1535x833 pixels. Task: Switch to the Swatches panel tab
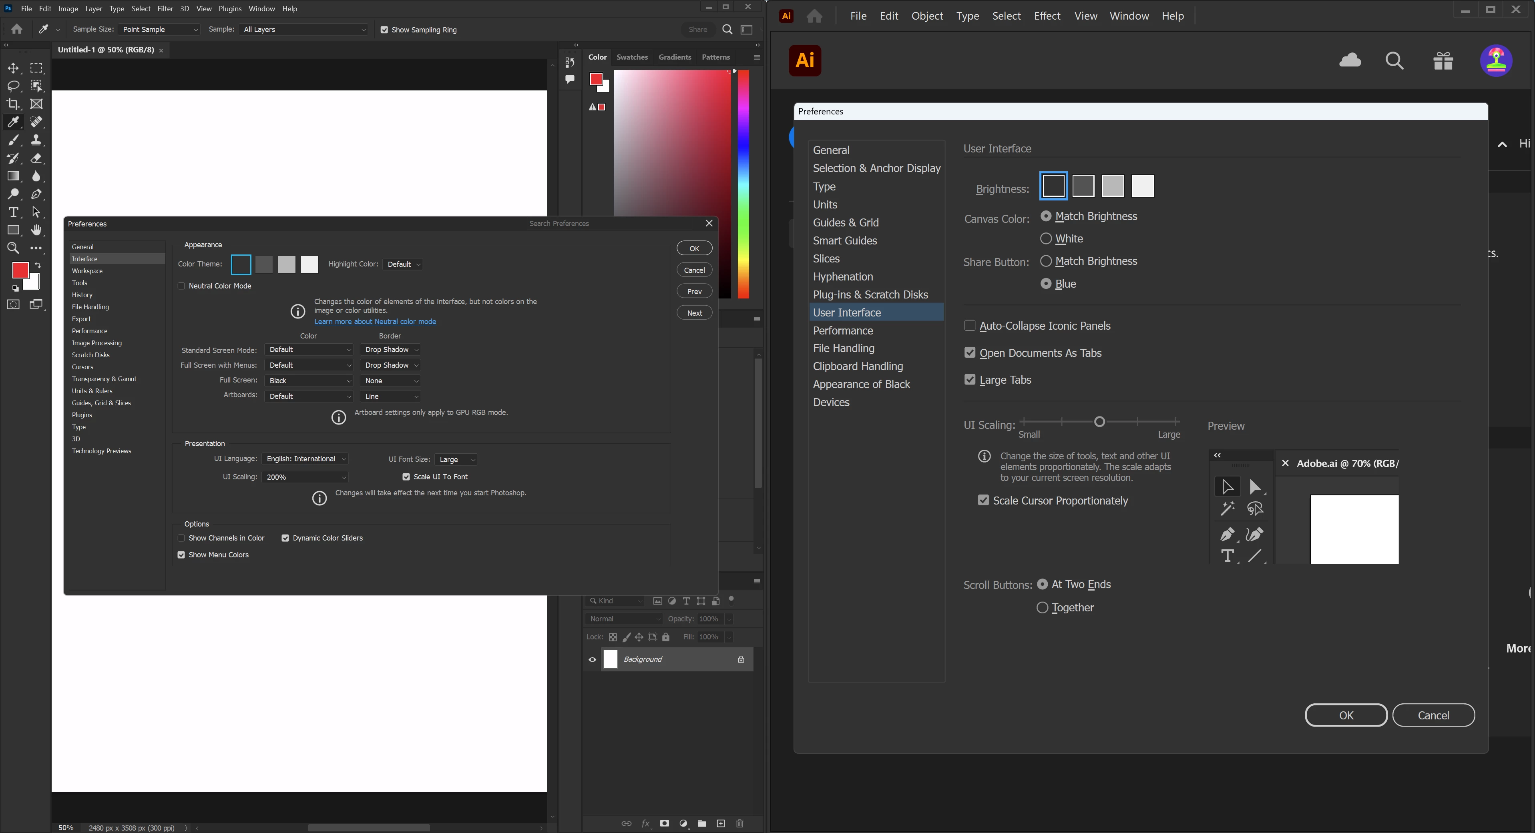[632, 57]
